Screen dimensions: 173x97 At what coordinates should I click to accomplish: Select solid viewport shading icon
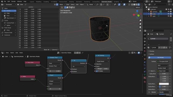(134, 5)
